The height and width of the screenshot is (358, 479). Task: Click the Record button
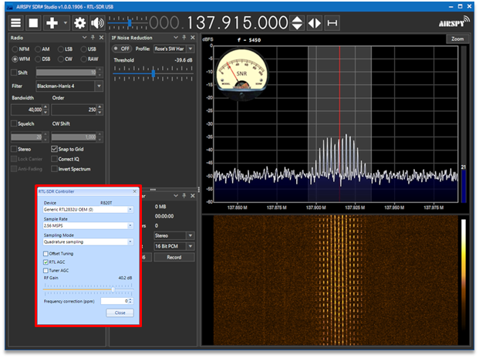click(174, 257)
